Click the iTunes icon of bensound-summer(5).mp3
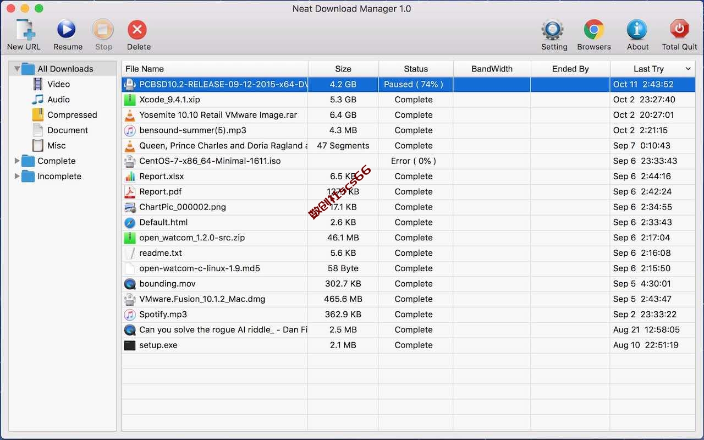Image resolution: width=704 pixels, height=440 pixels. [130, 130]
